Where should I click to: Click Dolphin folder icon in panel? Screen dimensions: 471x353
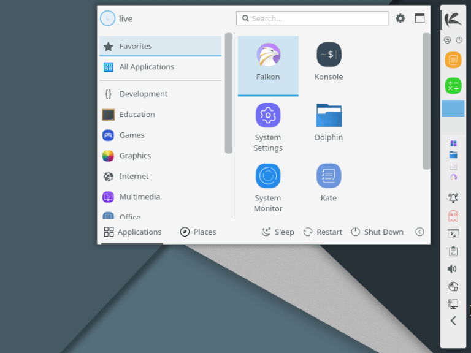coord(453,154)
